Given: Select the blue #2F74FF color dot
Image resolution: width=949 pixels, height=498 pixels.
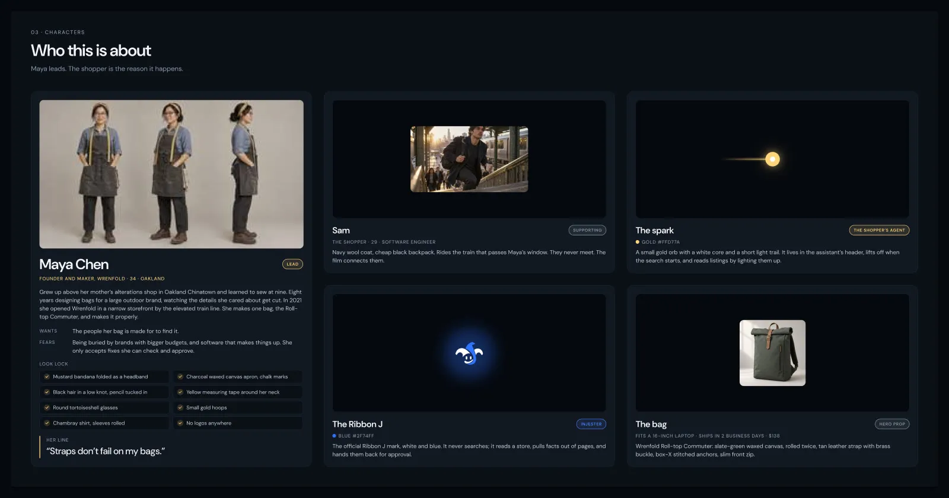Looking at the screenshot, I should [x=335, y=436].
